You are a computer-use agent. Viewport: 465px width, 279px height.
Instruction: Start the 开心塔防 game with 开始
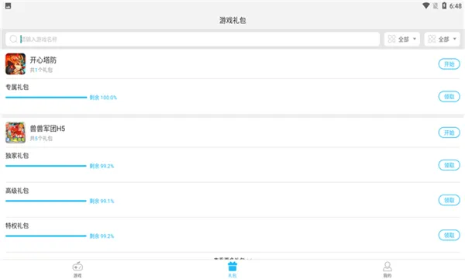449,64
